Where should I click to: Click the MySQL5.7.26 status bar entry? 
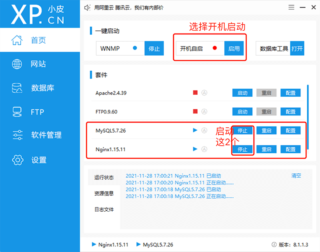tap(155, 244)
